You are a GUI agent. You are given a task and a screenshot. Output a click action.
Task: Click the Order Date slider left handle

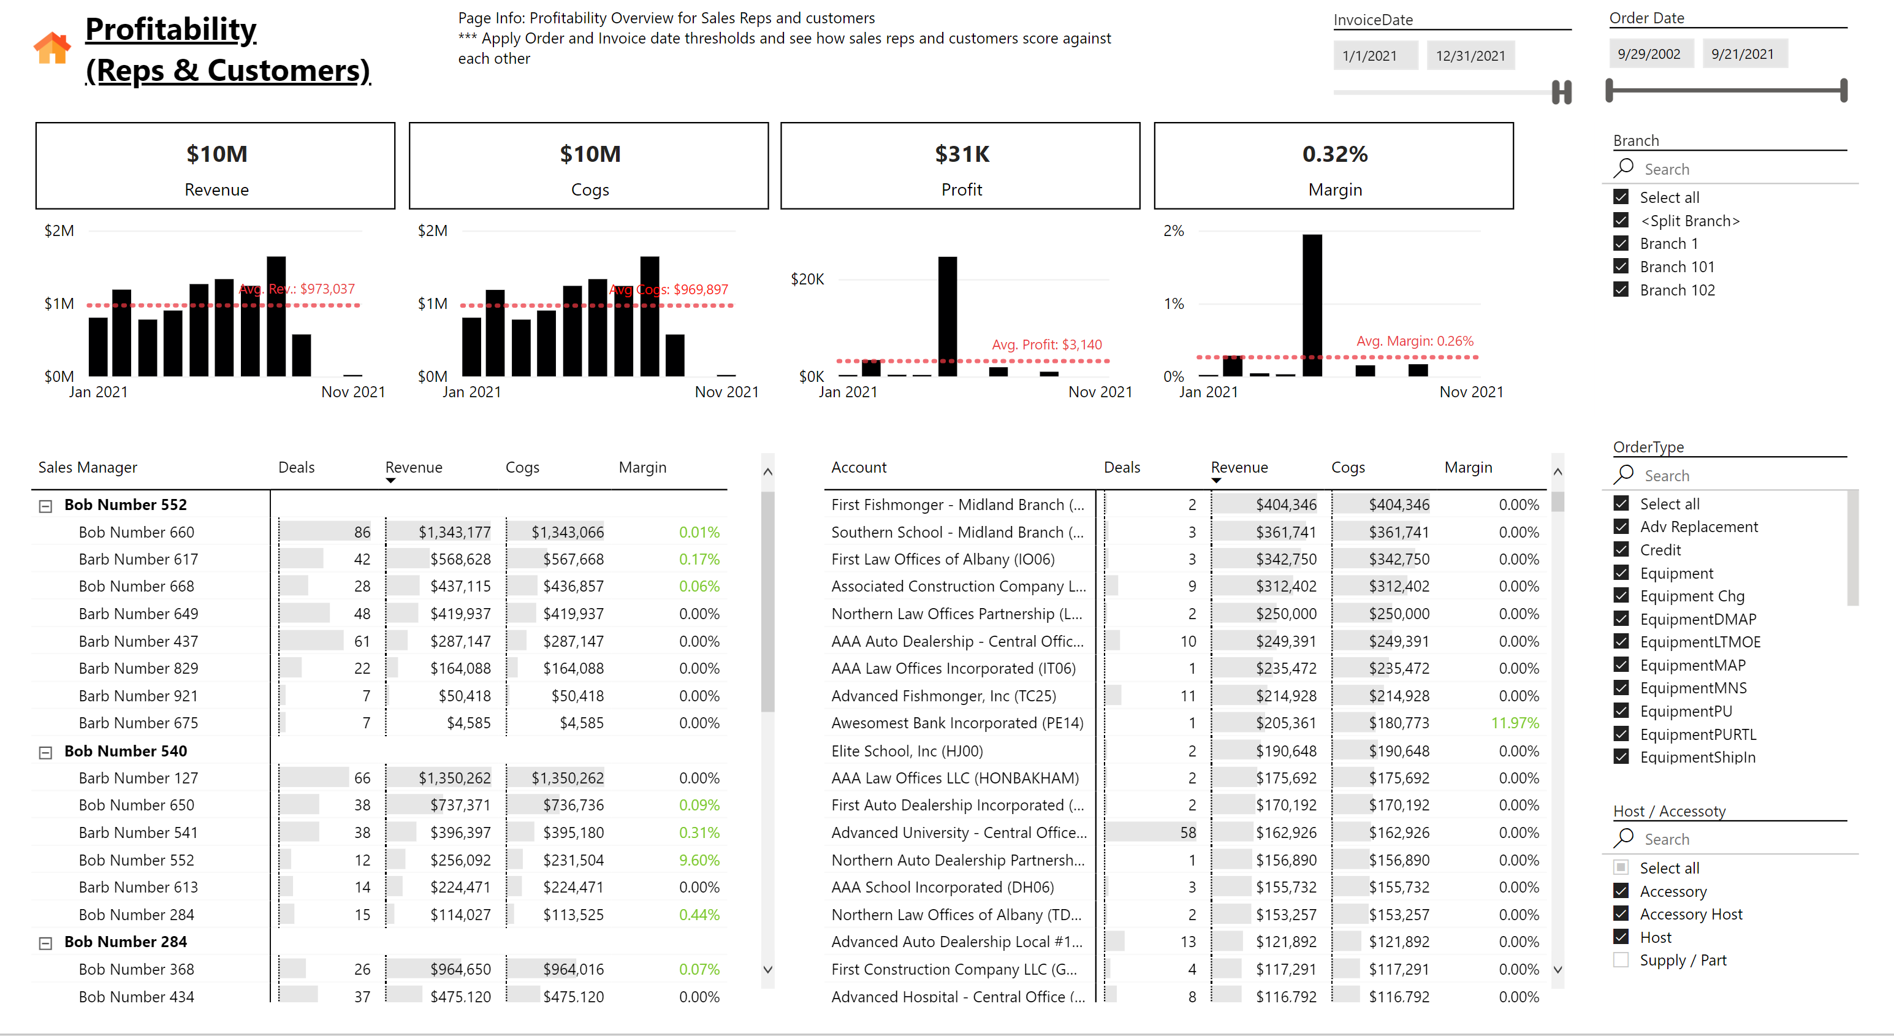[1610, 91]
